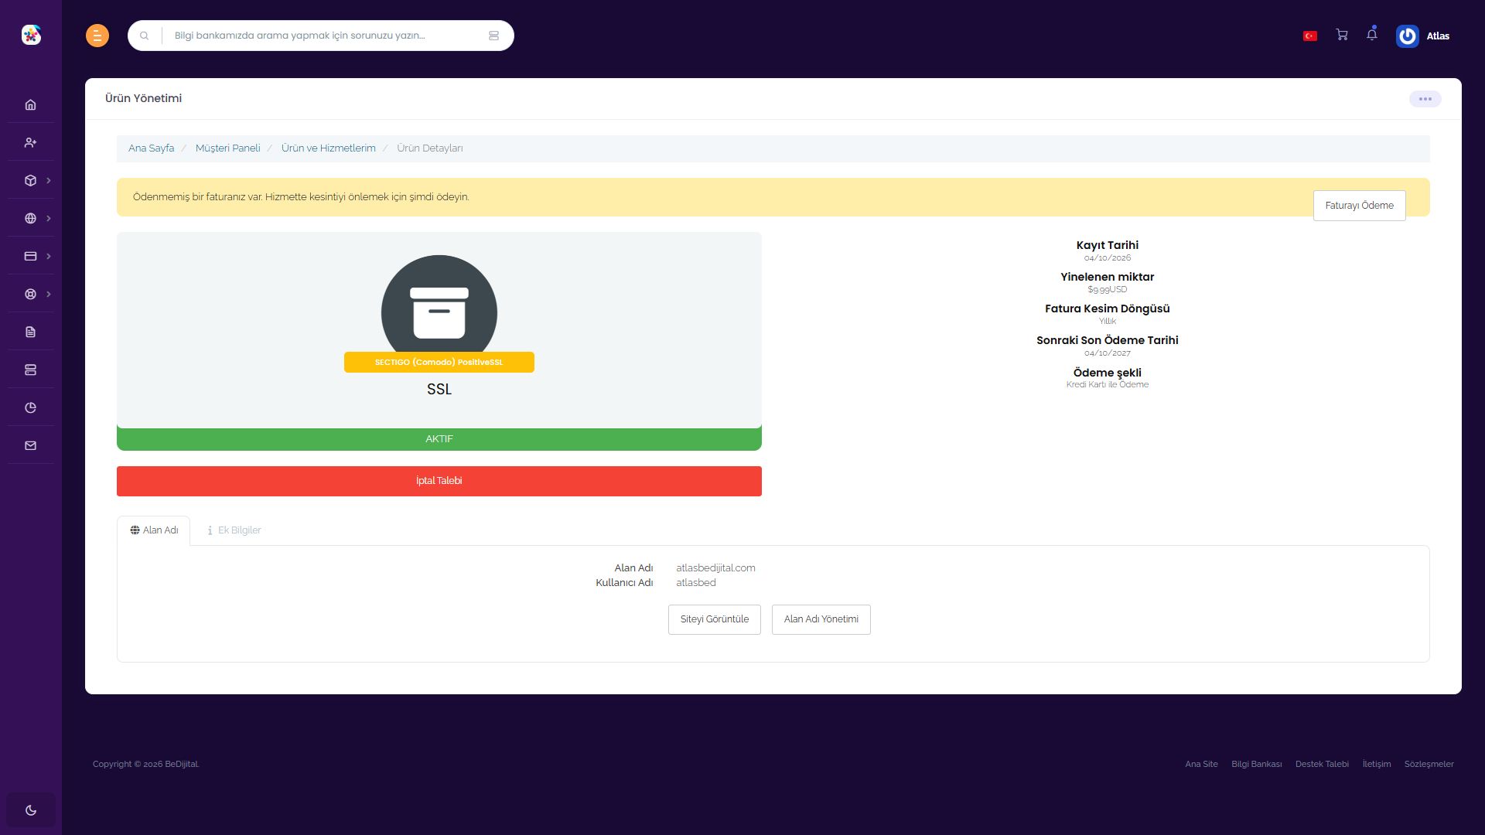The image size is (1485, 835).
Task: Open Bilgi Bankası footer link
Action: [x=1256, y=764]
